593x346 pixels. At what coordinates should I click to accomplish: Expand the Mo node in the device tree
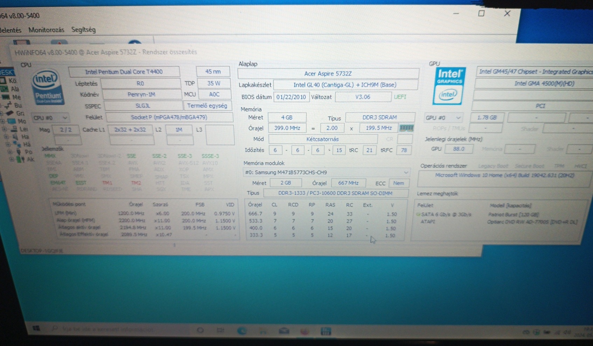tap(3, 121)
